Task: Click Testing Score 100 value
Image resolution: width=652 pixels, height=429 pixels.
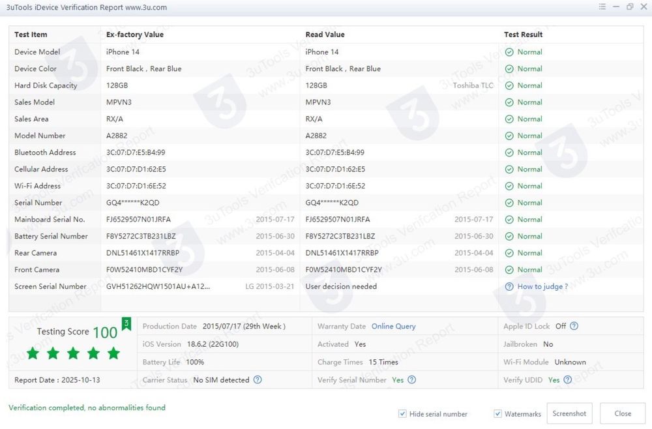Action: 105,333
